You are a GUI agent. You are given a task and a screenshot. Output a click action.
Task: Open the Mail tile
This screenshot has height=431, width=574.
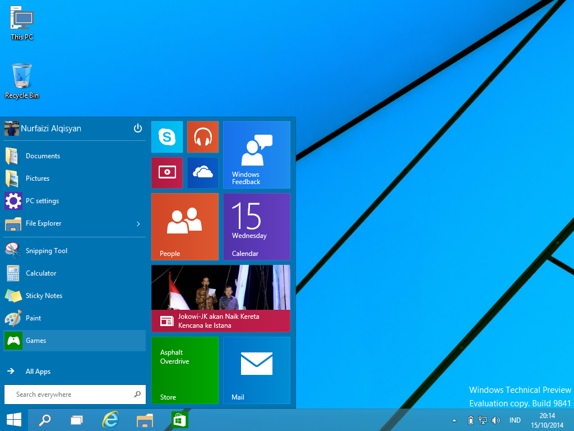256,370
